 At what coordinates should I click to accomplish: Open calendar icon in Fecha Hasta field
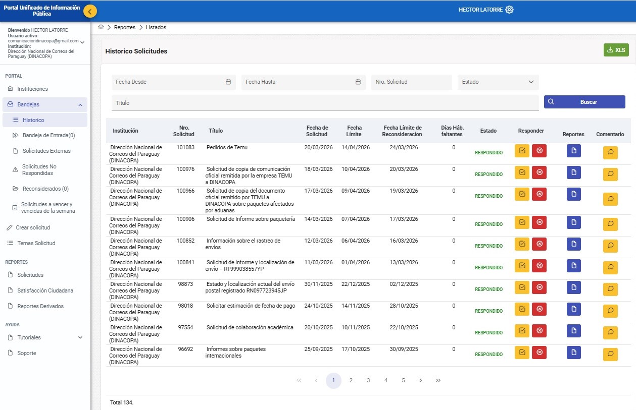click(x=358, y=82)
